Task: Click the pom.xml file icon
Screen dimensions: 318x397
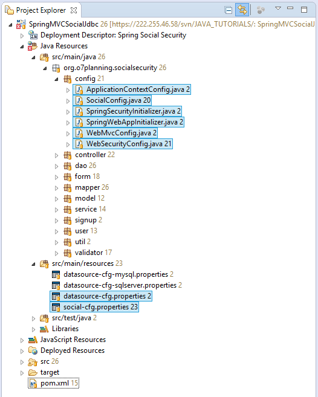Action: point(33,383)
